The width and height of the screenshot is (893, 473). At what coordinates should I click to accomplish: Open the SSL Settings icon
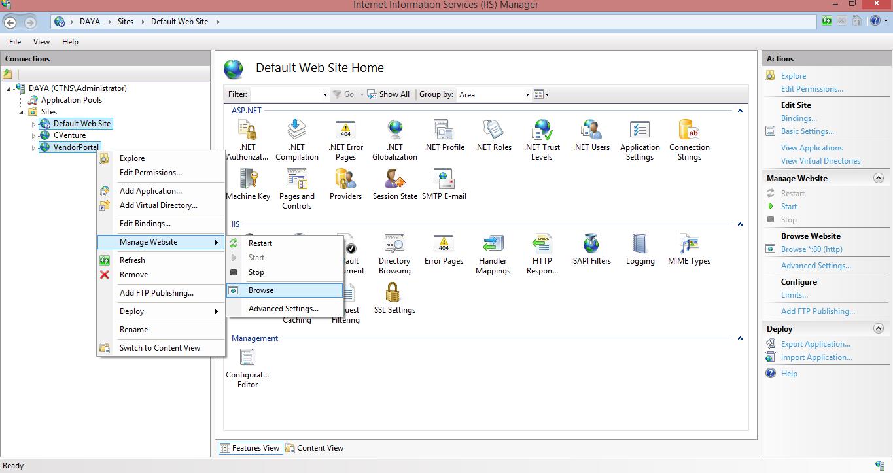[x=394, y=298]
